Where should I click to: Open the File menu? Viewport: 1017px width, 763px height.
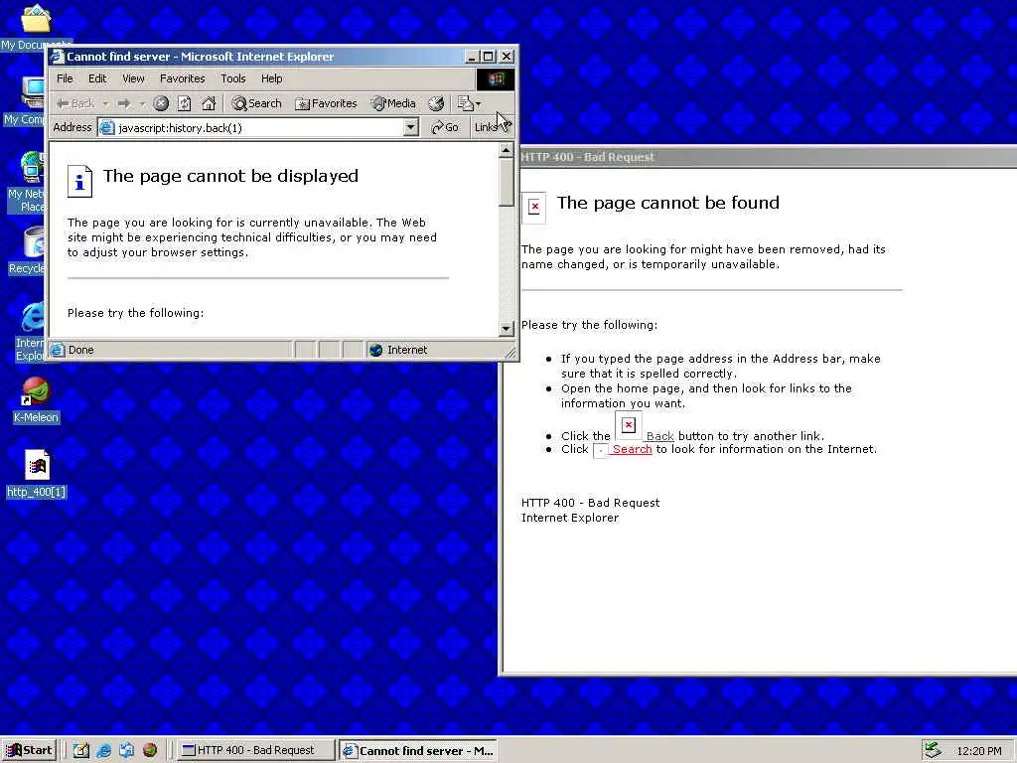(x=65, y=78)
